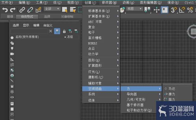Open the 全部 selection filter dropdown
The image size is (196, 120).
[x=52, y=9]
